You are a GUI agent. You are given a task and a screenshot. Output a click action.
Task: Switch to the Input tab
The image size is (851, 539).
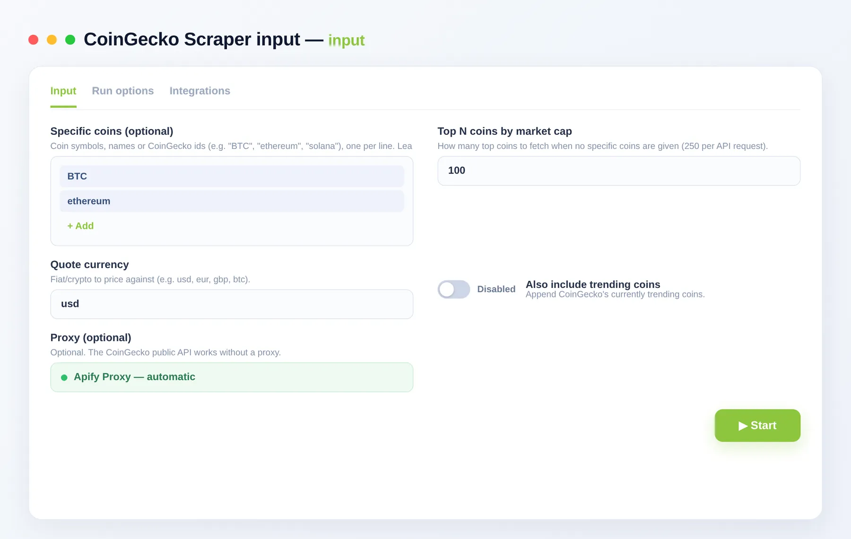click(63, 91)
